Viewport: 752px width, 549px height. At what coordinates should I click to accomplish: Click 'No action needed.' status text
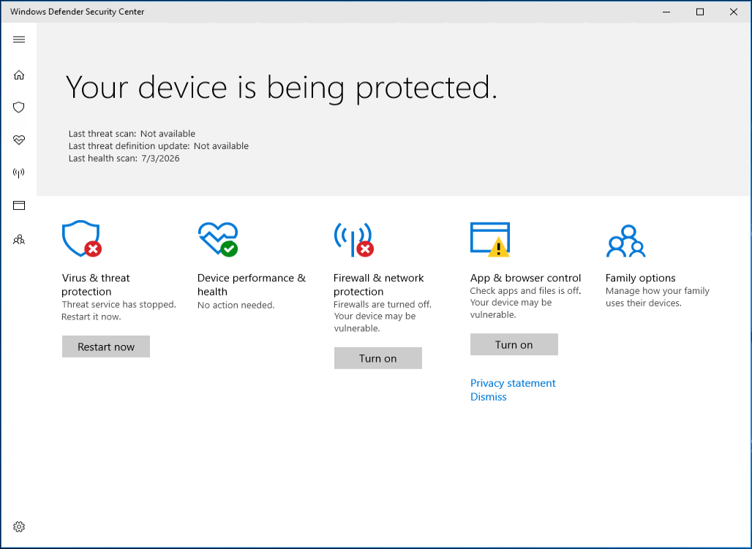tap(236, 305)
